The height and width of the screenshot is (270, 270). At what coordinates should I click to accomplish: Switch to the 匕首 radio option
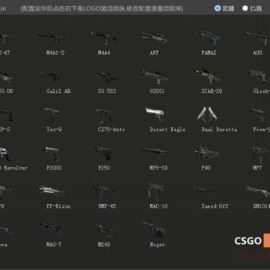(245, 8)
